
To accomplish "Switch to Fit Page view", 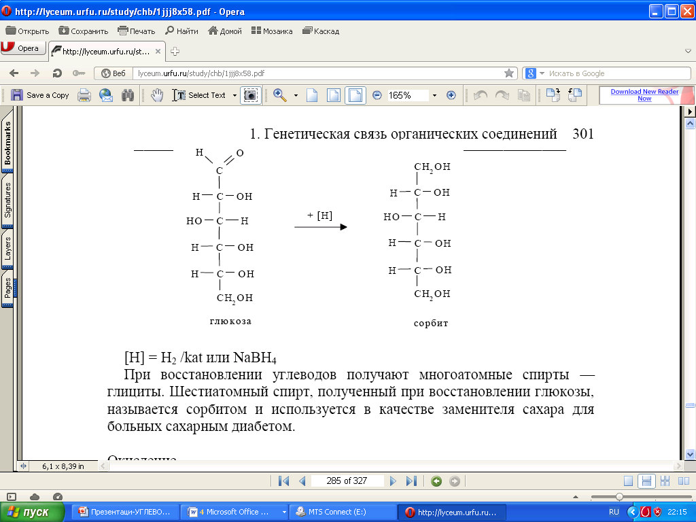I will click(334, 95).
